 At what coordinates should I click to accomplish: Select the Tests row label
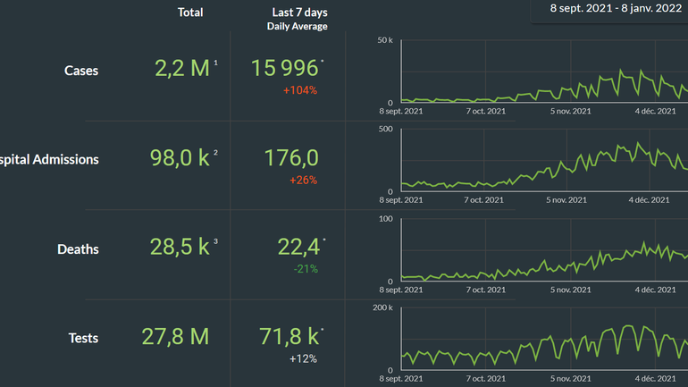(83, 338)
